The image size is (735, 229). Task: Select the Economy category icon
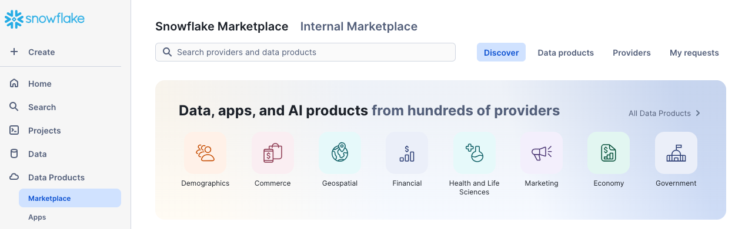click(x=609, y=153)
